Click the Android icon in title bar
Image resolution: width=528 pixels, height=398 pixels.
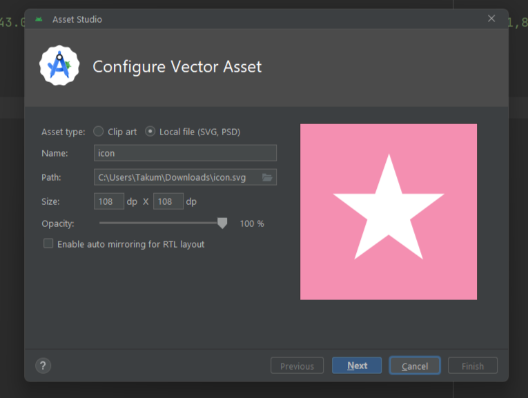tap(39, 19)
